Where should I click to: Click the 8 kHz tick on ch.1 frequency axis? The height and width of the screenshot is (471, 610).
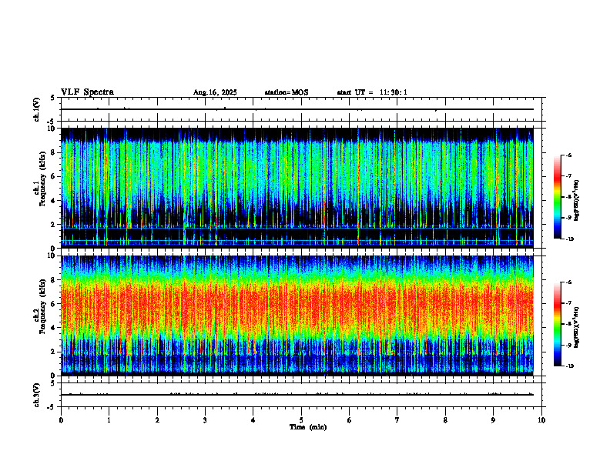click(x=54, y=152)
